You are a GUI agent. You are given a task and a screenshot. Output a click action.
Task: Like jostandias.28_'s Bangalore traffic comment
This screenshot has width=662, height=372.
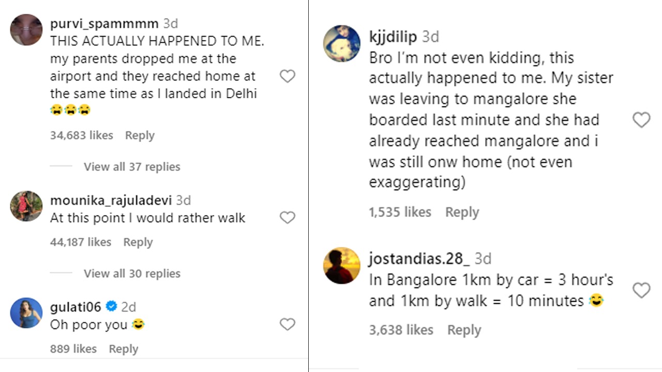coord(641,290)
